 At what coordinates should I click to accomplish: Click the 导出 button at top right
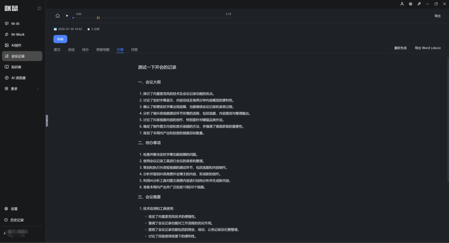tap(437, 16)
